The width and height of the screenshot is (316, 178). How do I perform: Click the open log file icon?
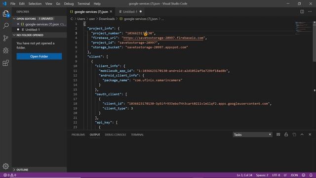(294, 134)
